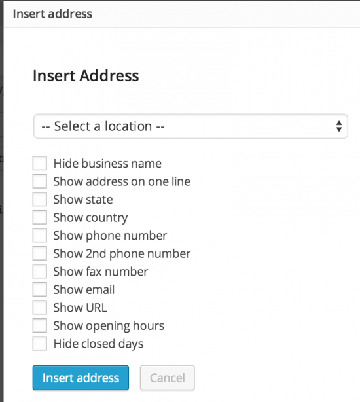Check Show opening hours option
Image resolution: width=360 pixels, height=402 pixels.
point(40,325)
